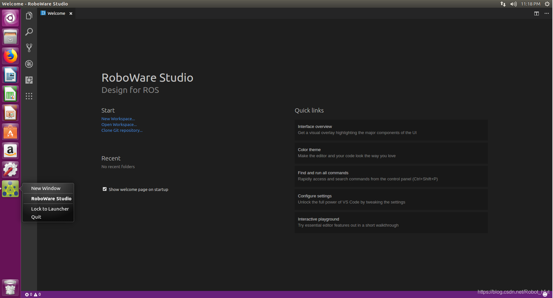553x298 pixels.
Task: Open the session gear menu in top panel
Action: [x=547, y=4]
